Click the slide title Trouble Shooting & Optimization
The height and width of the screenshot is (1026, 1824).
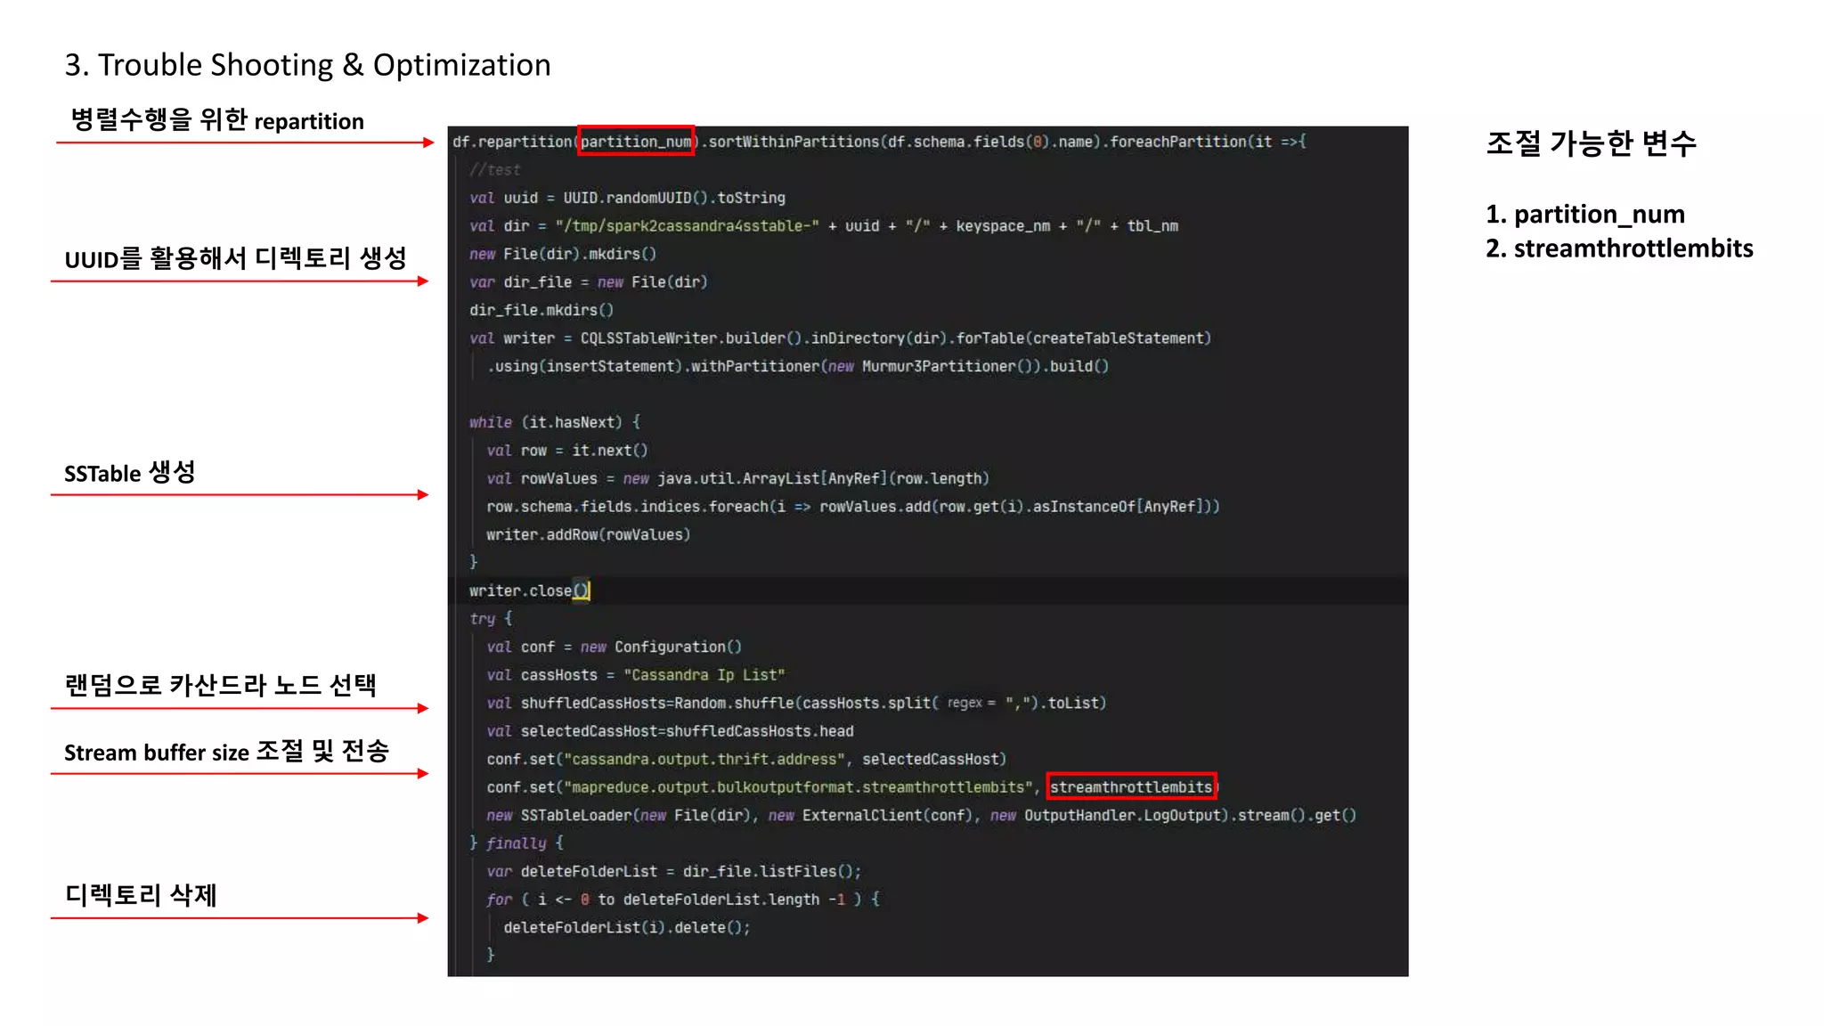pos(307,65)
